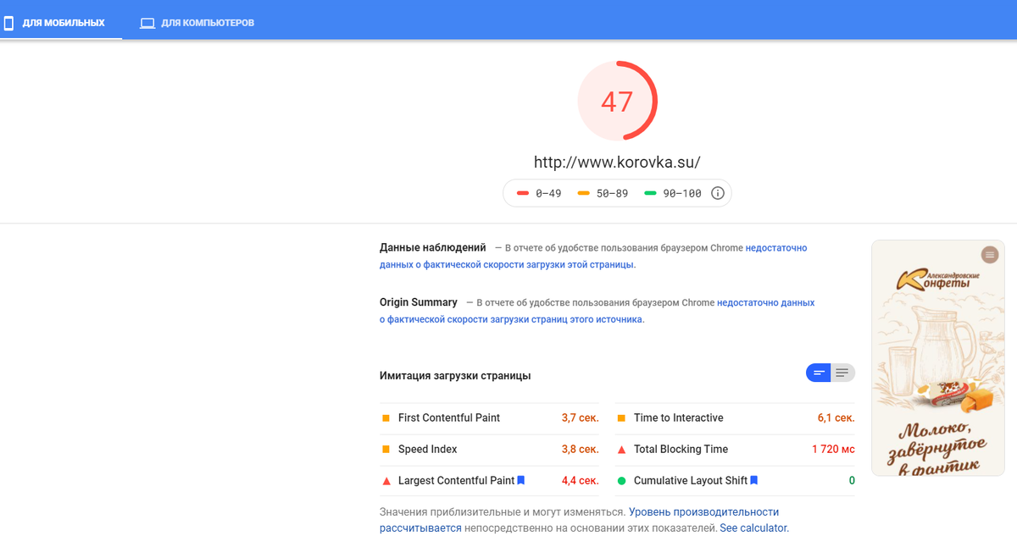Click the 3,8 сек. value
This screenshot has width=1017, height=547.
(580, 449)
